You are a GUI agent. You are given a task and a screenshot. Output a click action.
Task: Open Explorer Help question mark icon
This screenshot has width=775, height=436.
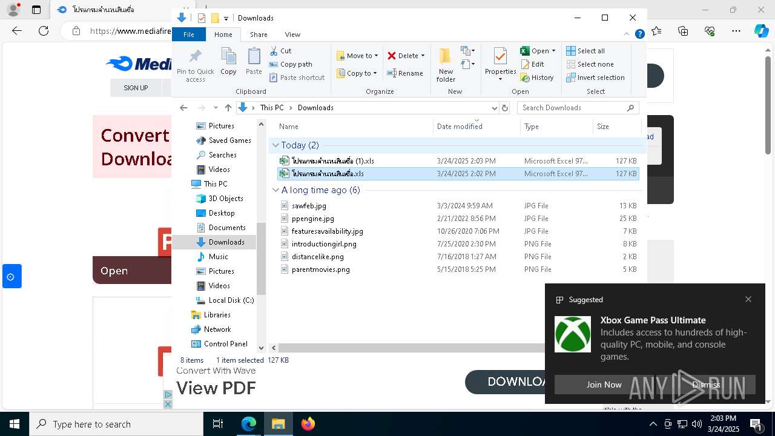[639, 35]
